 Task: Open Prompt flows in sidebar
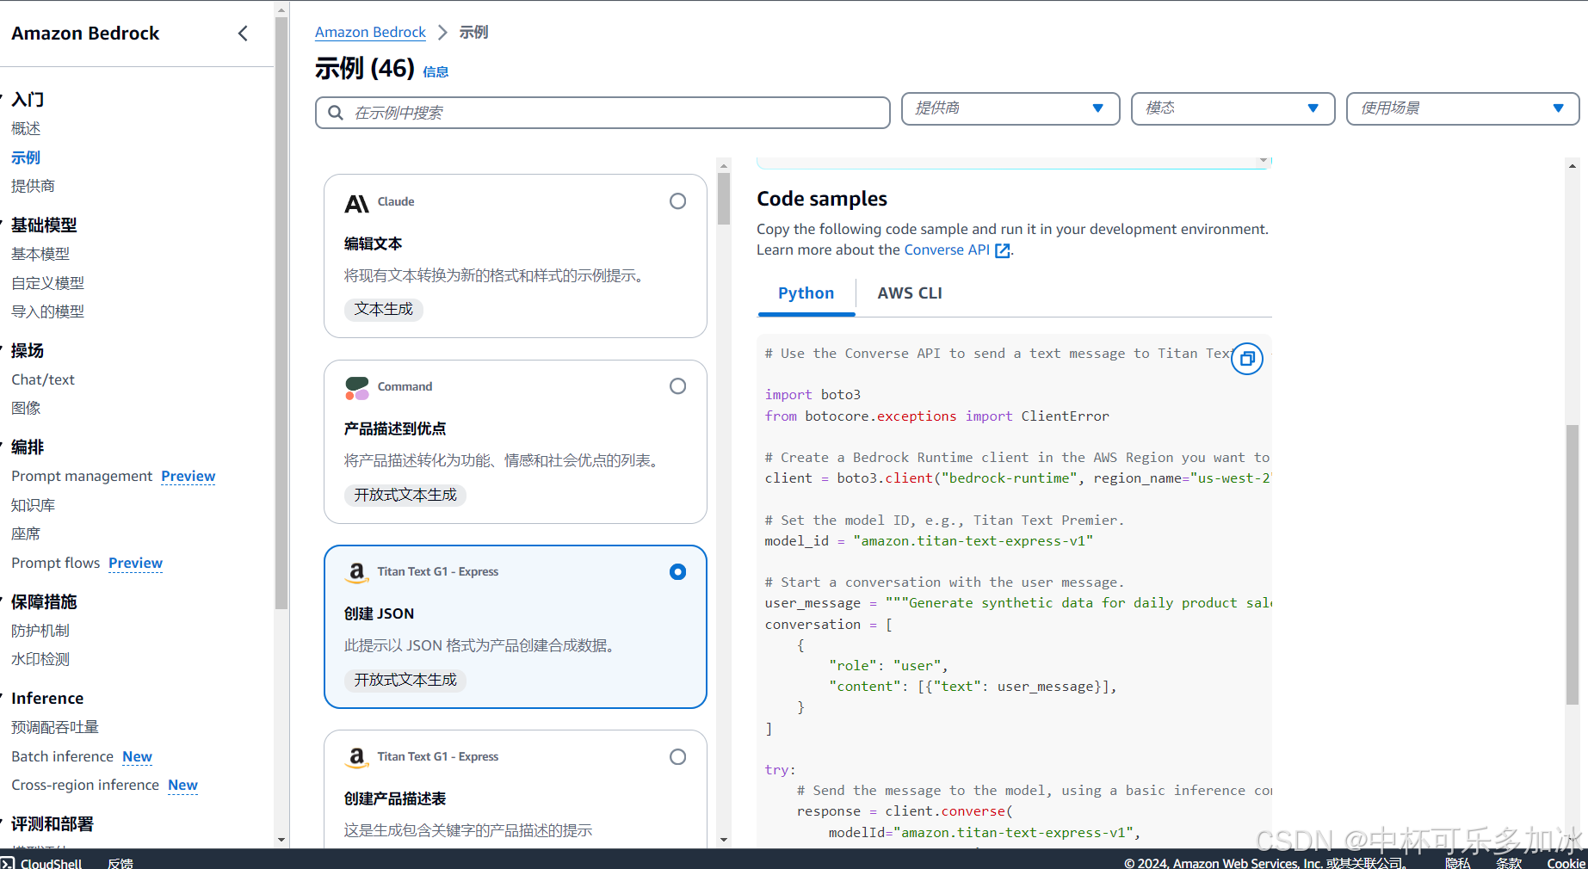[x=56, y=563]
